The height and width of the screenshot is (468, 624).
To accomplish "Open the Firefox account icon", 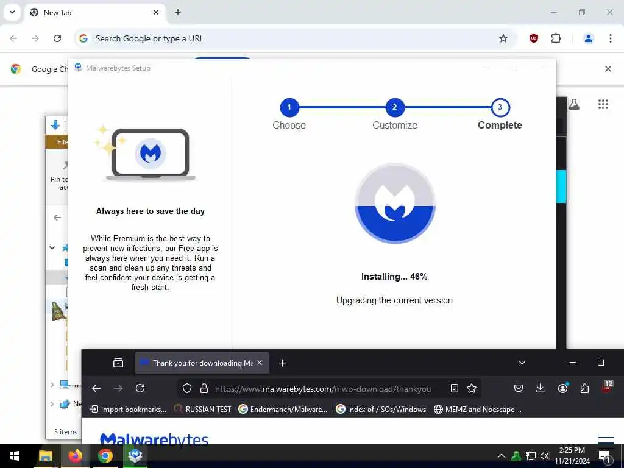I will tap(562, 388).
